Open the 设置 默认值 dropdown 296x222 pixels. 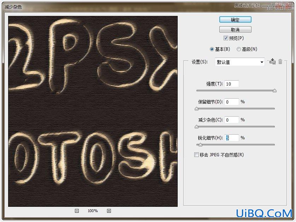point(240,62)
